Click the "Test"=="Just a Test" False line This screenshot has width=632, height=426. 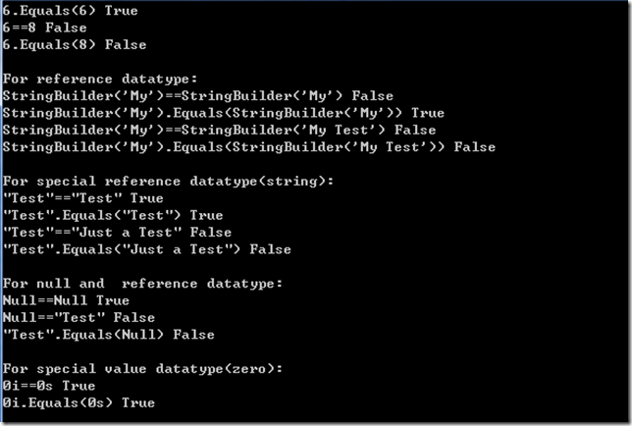118,233
